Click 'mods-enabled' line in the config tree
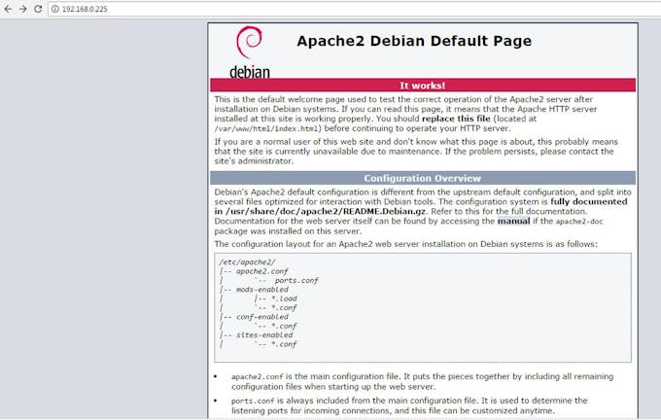This screenshot has height=420, width=661. click(x=261, y=290)
